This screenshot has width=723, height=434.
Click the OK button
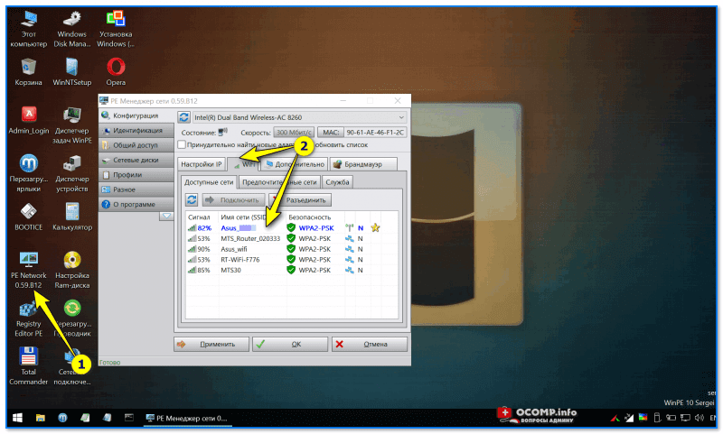tap(290, 345)
